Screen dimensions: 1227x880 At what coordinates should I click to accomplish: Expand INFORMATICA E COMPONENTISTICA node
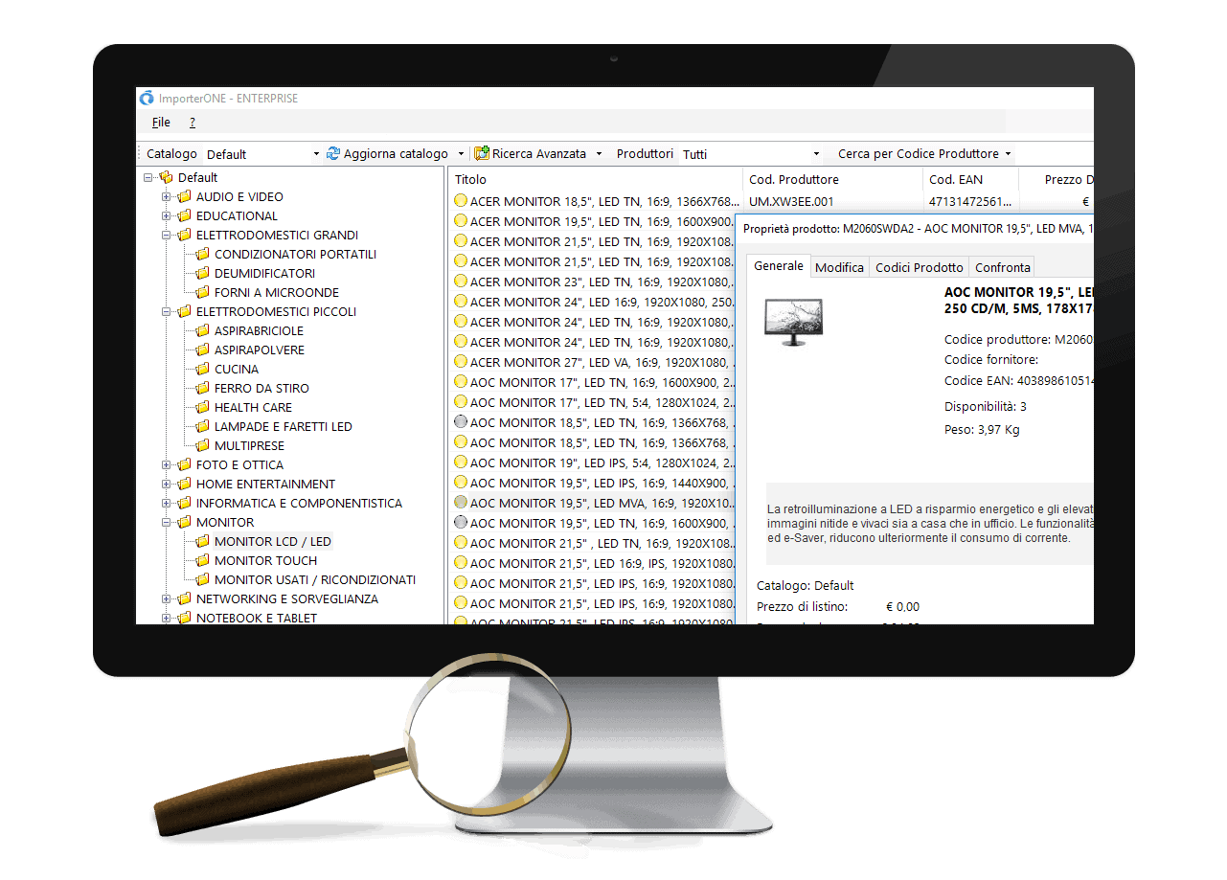pos(166,503)
